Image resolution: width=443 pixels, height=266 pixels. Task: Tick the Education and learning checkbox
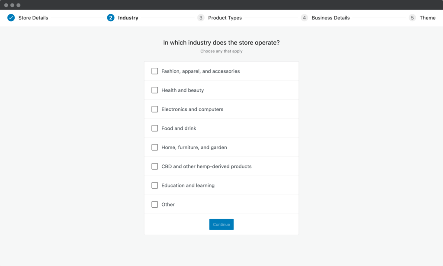(x=155, y=186)
